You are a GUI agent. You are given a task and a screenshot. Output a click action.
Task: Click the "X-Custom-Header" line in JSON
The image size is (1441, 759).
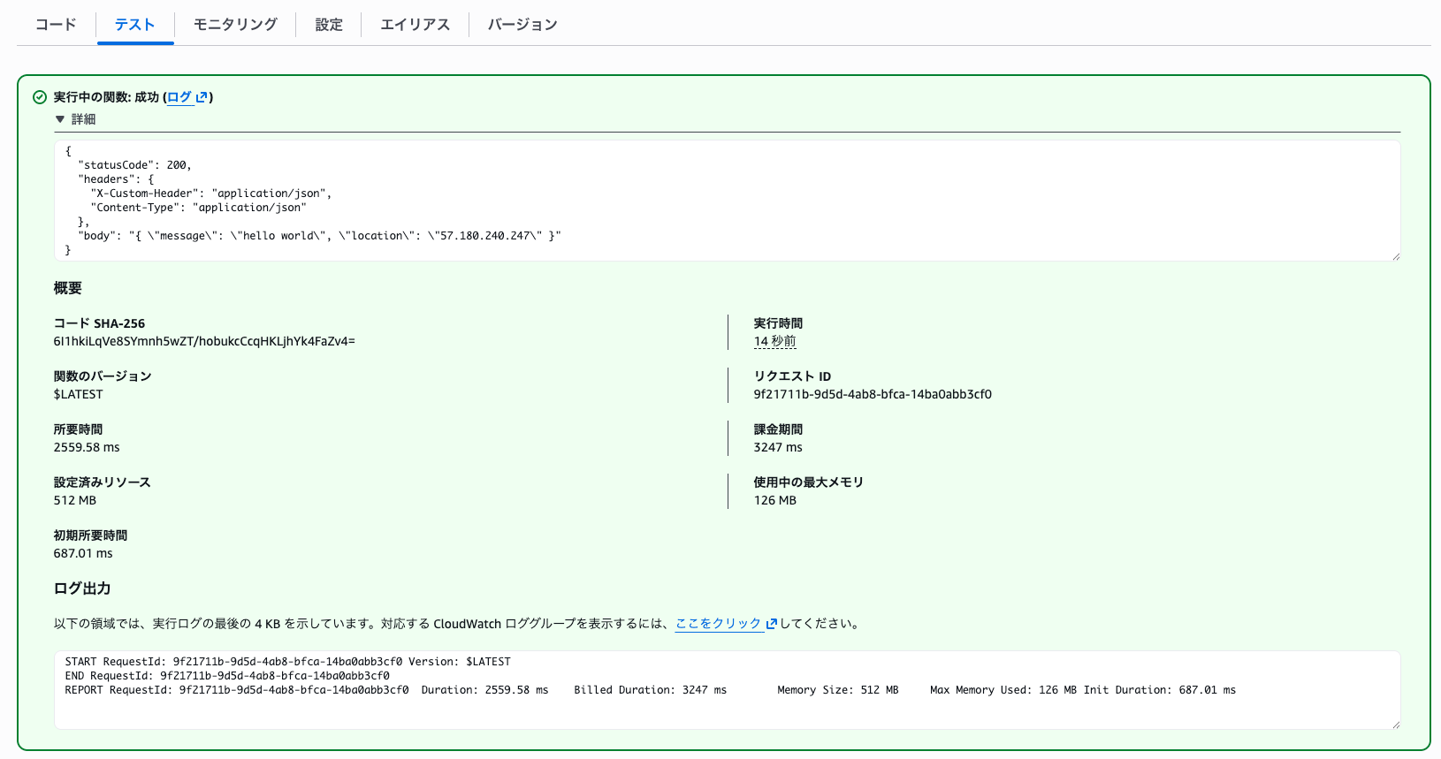(211, 194)
